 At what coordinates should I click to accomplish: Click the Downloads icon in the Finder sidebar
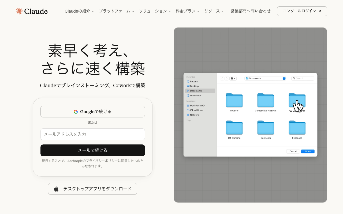coord(188,95)
